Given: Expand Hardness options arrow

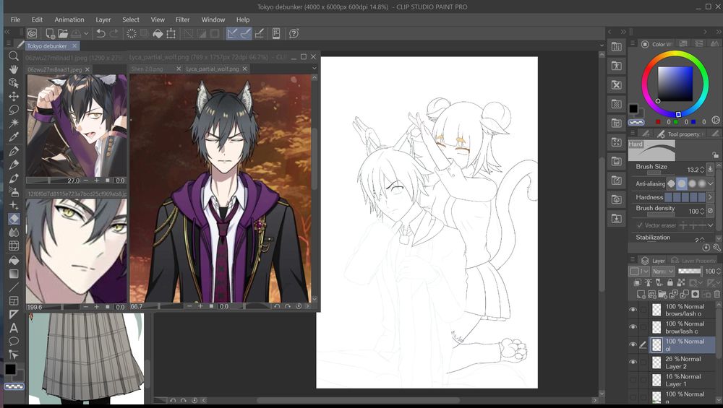Looking at the screenshot, I should click(x=711, y=197).
